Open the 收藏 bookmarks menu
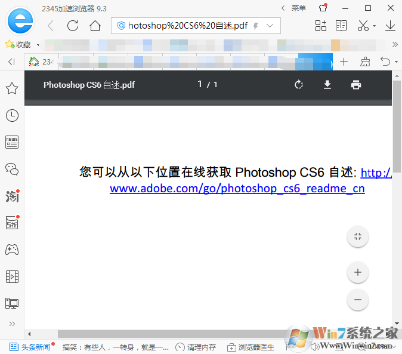This screenshot has width=402, height=354. (x=19, y=45)
